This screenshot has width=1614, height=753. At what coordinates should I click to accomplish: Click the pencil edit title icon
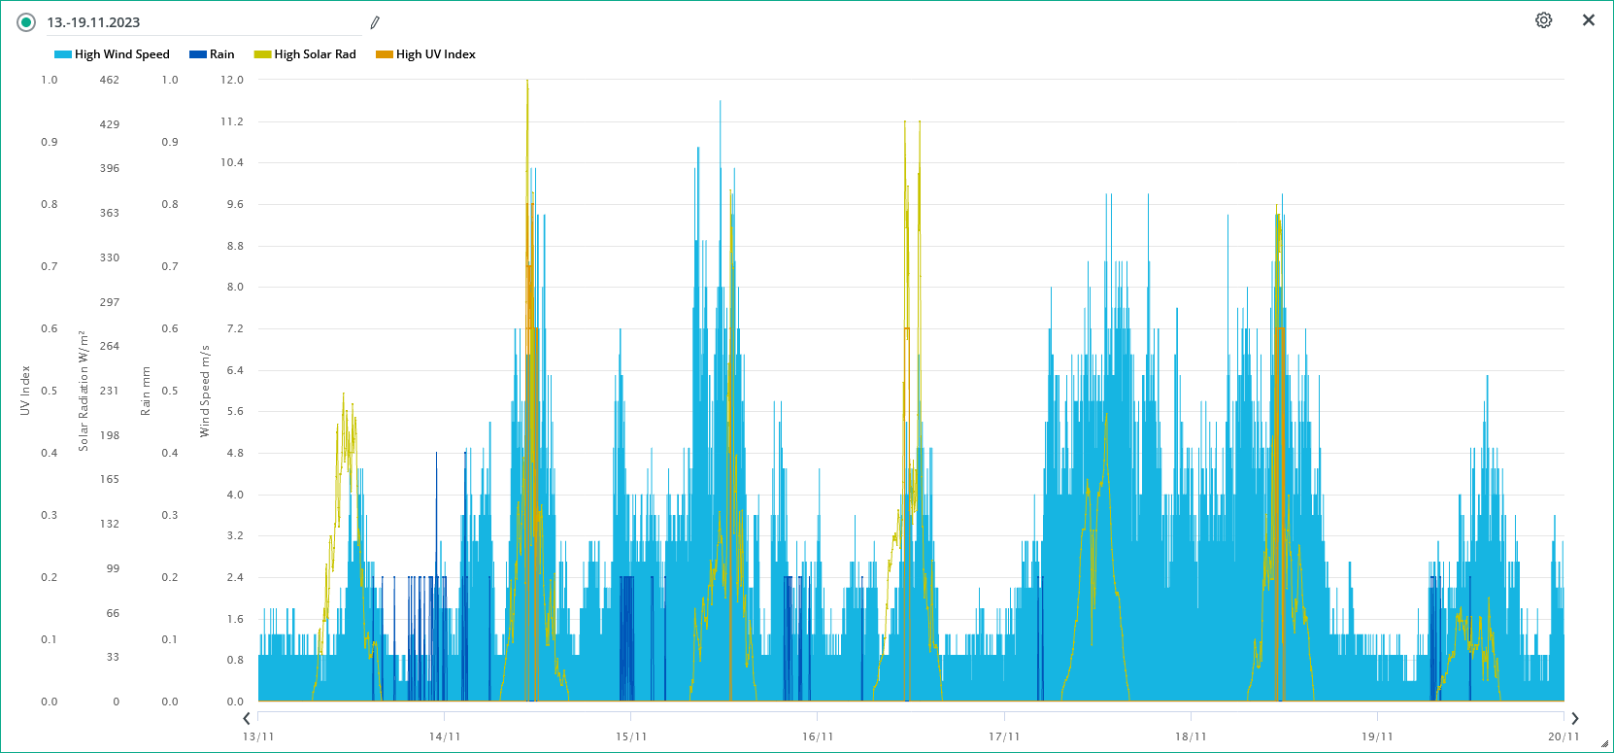(x=375, y=22)
